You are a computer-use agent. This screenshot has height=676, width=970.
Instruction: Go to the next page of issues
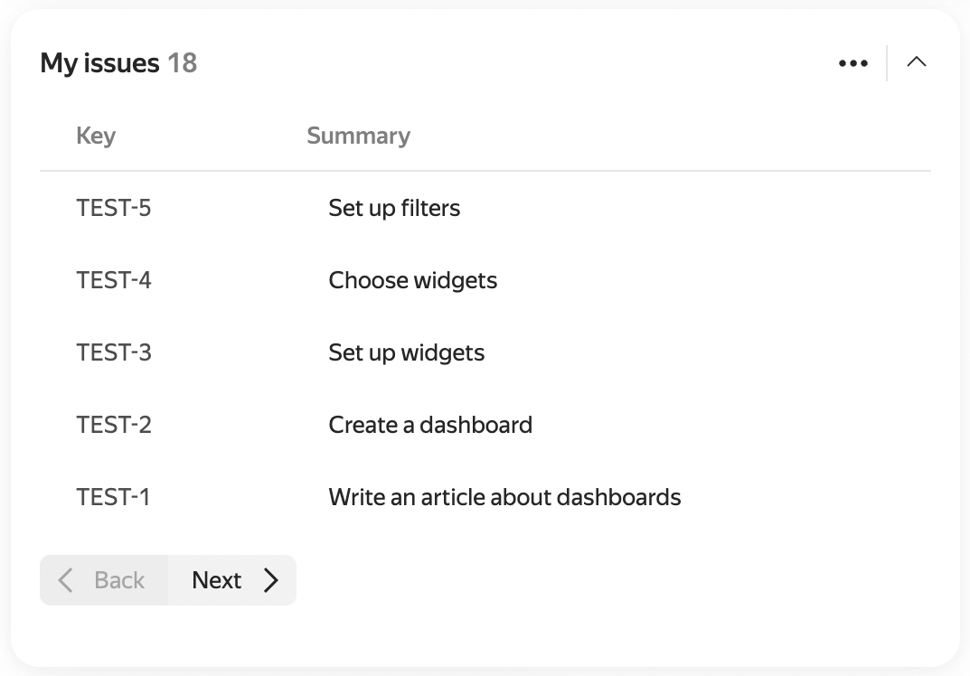click(232, 580)
